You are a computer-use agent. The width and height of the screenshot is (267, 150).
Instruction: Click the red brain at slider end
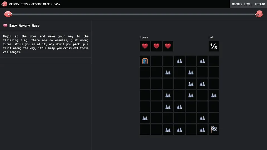click(259, 14)
